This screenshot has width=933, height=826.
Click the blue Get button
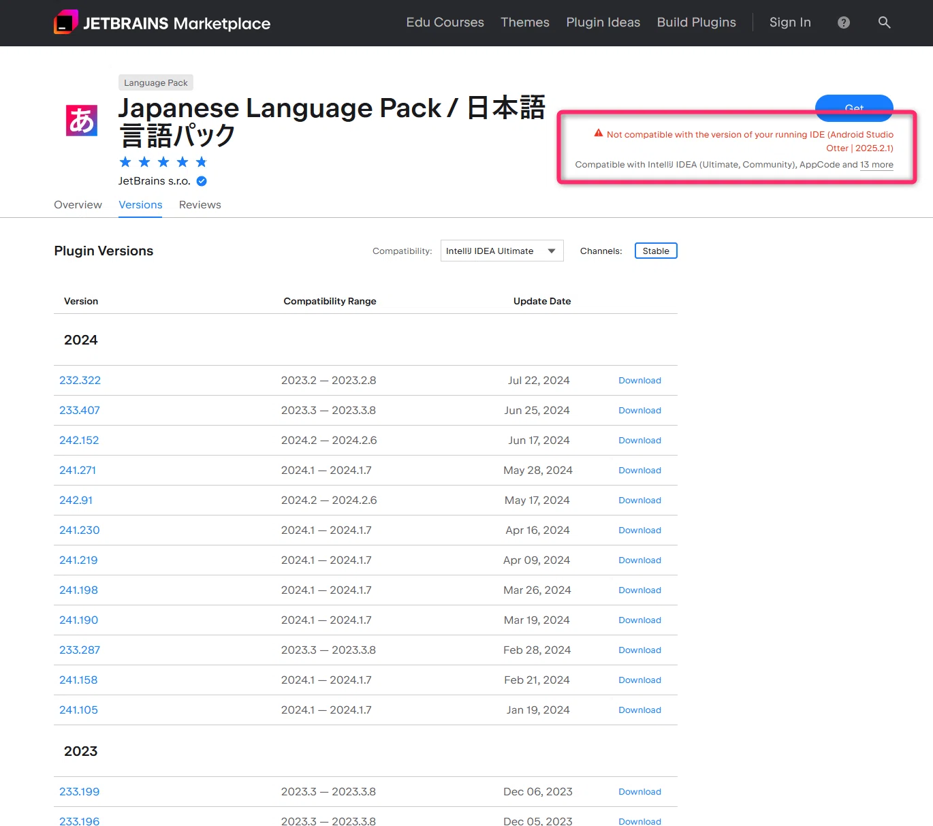854,108
